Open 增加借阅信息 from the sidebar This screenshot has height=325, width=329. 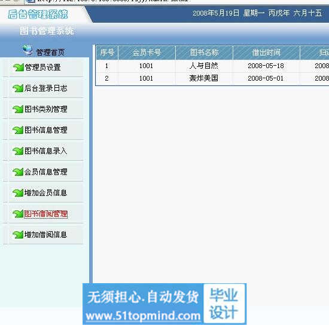click(45, 234)
